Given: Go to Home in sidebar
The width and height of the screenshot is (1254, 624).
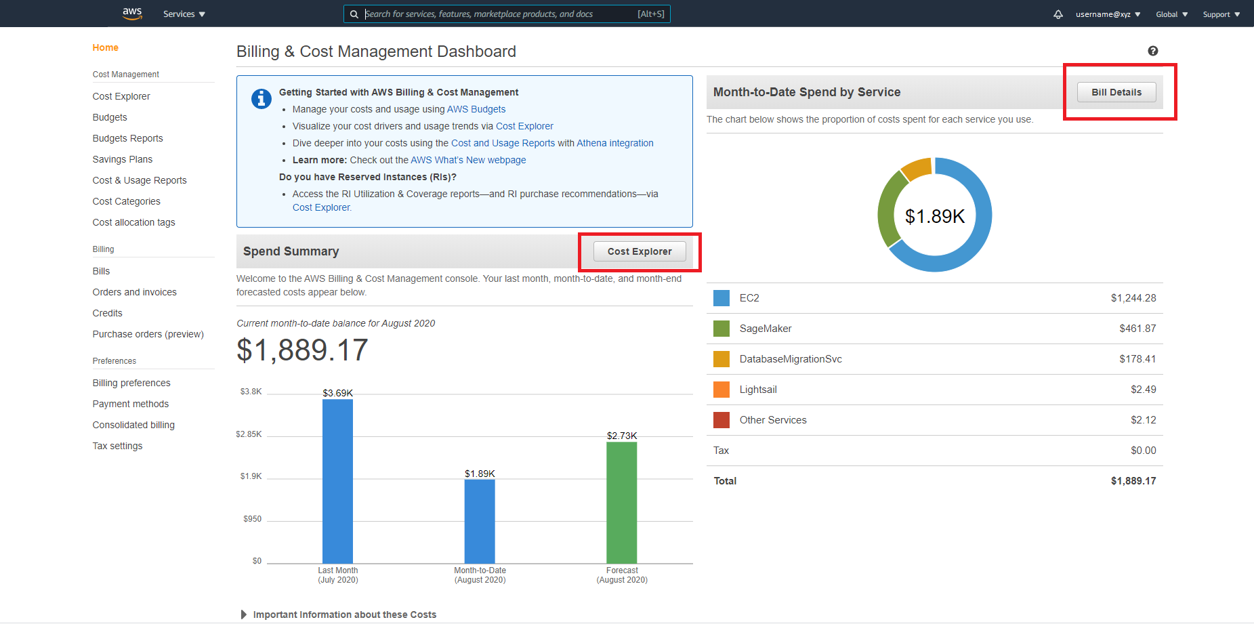Looking at the screenshot, I should 106,47.
